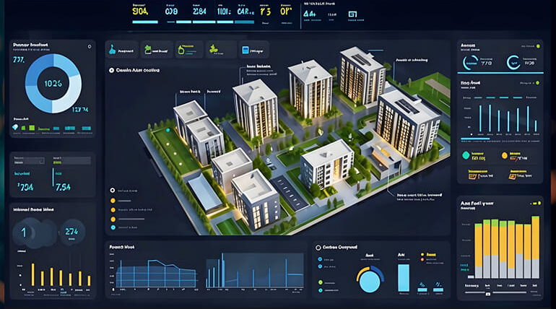
Task: Click header value 44
Action: [310, 14]
